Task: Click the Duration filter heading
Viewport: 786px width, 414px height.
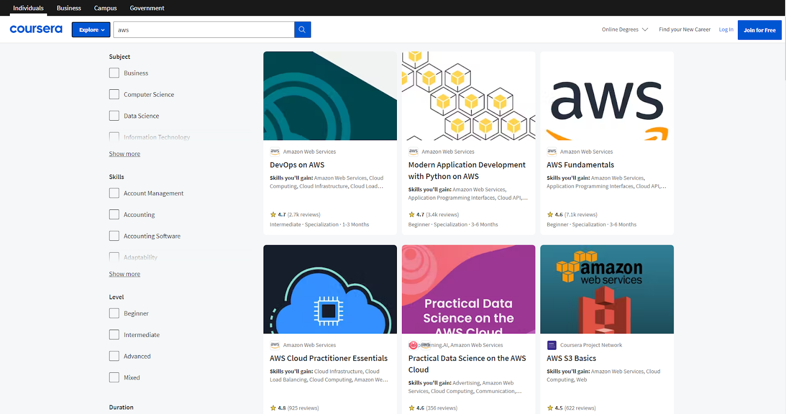Action: [x=121, y=407]
